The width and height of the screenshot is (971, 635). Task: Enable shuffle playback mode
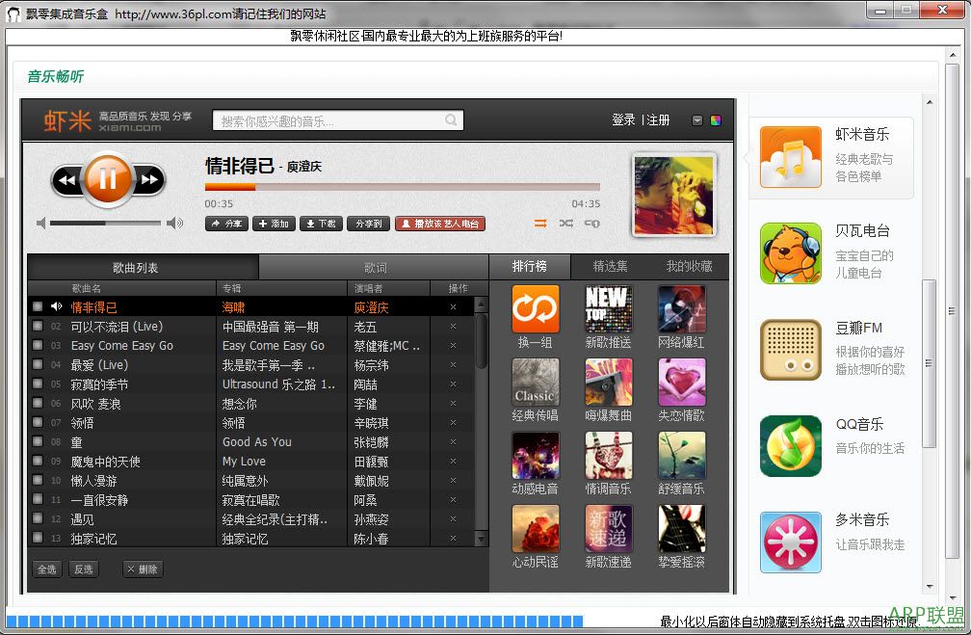coord(565,224)
